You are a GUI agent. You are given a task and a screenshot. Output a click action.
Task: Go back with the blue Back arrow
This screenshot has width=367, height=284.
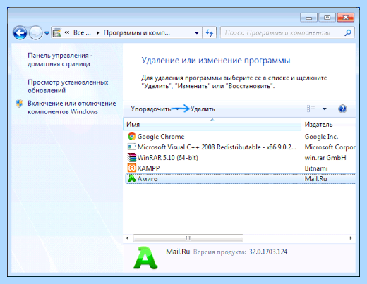click(20, 33)
